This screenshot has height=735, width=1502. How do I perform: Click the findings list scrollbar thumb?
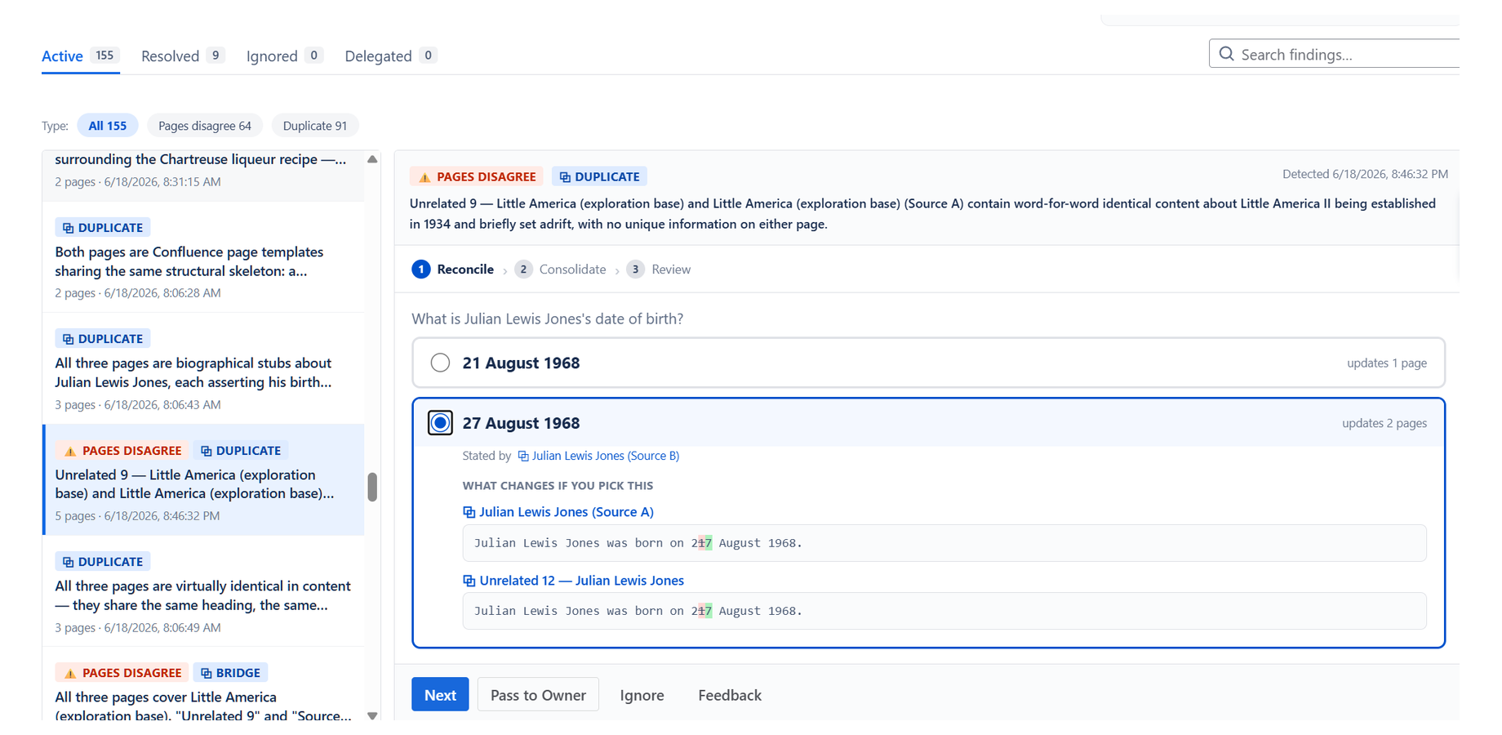(372, 487)
